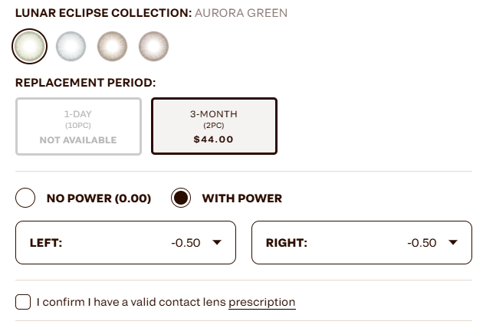Select the fourth pinkish-brown lens swatch
The image size is (496, 328).
coord(153,47)
